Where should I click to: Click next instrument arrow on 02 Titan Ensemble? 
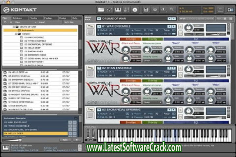(x=174, y=68)
